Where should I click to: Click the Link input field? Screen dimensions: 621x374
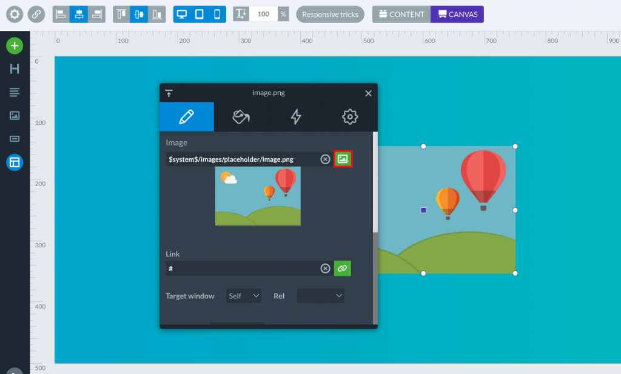click(241, 269)
